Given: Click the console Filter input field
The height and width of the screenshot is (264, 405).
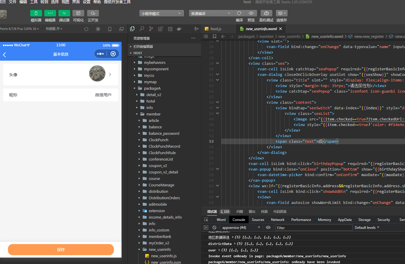Looking at the screenshot, I should [314, 228].
